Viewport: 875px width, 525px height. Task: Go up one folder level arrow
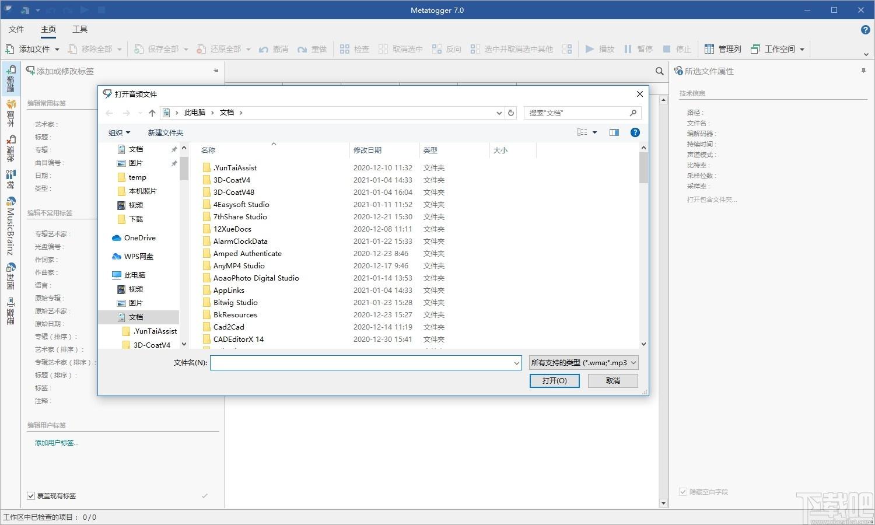[152, 113]
